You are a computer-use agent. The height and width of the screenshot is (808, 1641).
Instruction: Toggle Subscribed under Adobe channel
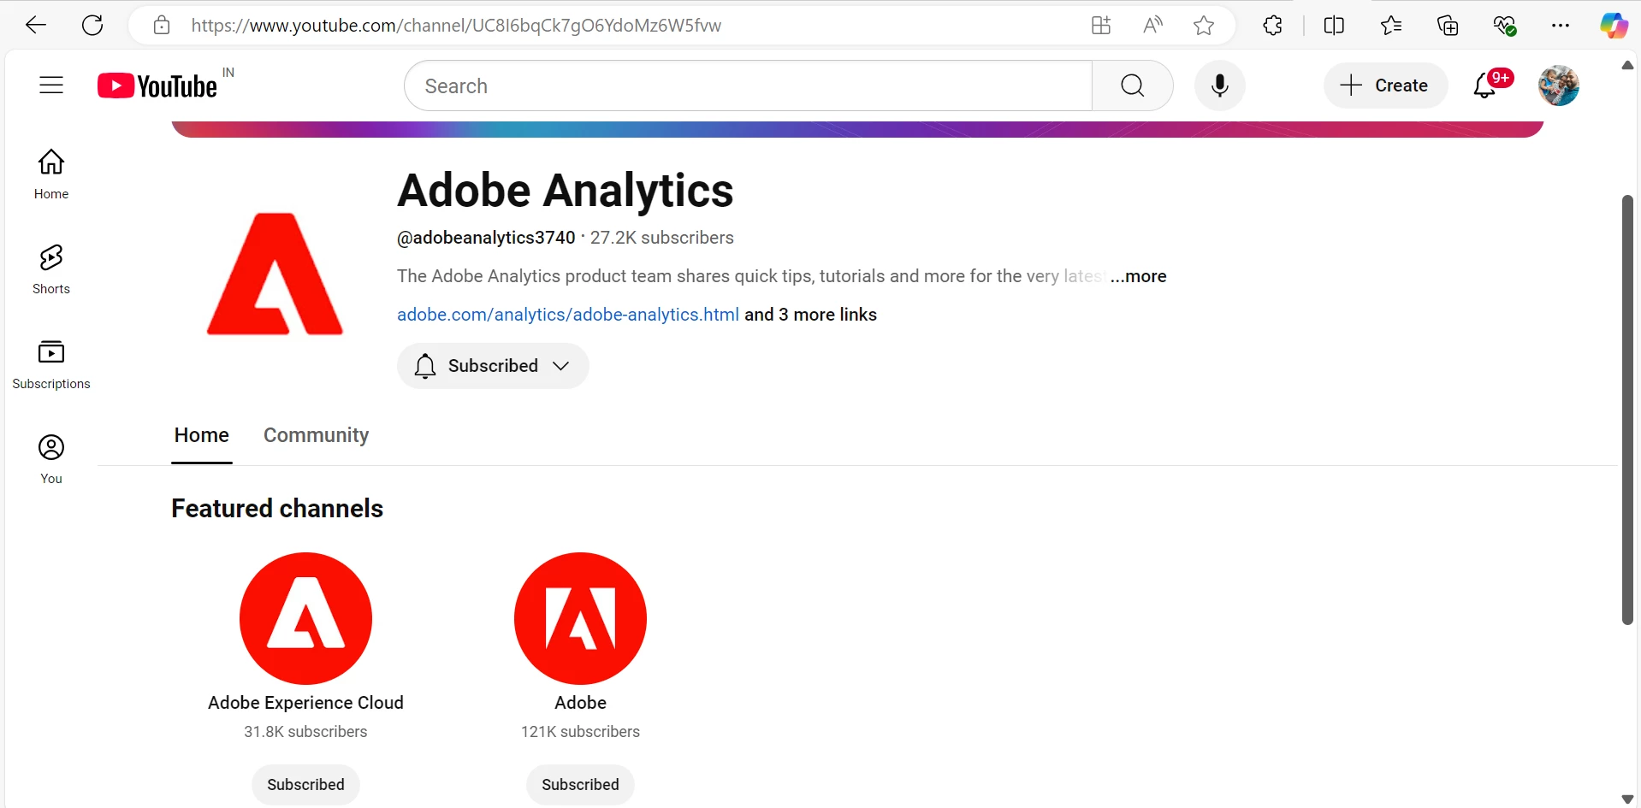tap(580, 785)
